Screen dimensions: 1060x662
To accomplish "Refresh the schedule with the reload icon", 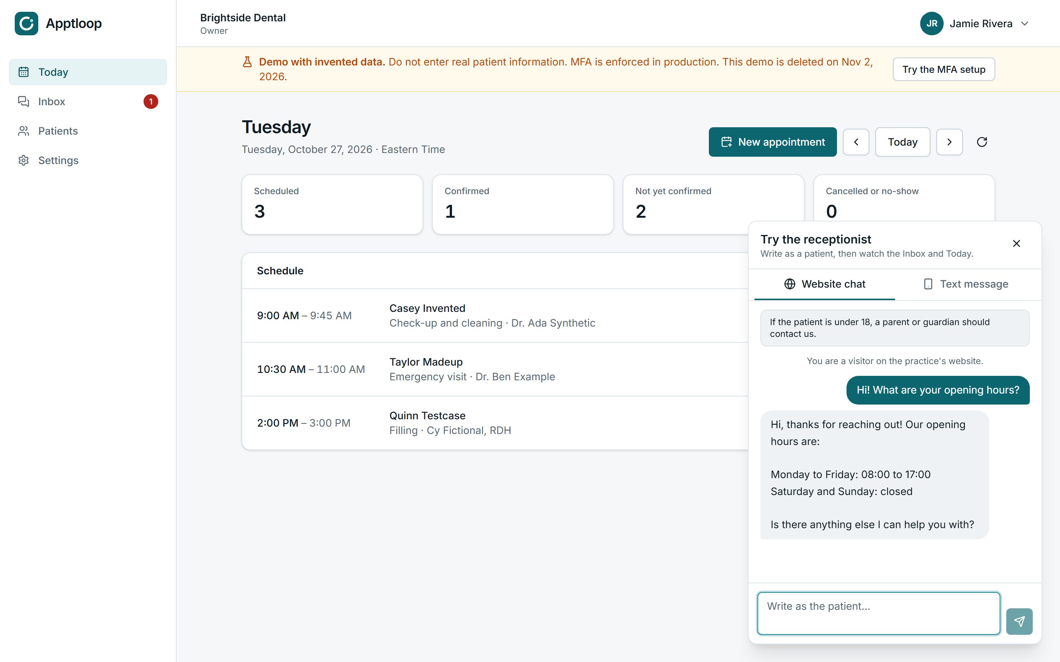I will (982, 142).
